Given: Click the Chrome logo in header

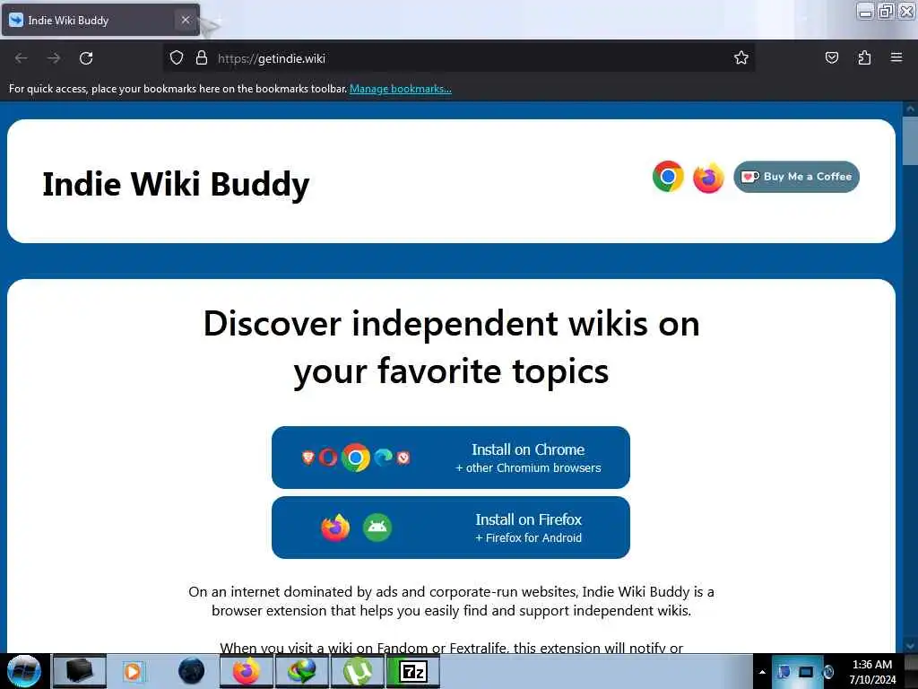Looking at the screenshot, I should [668, 177].
